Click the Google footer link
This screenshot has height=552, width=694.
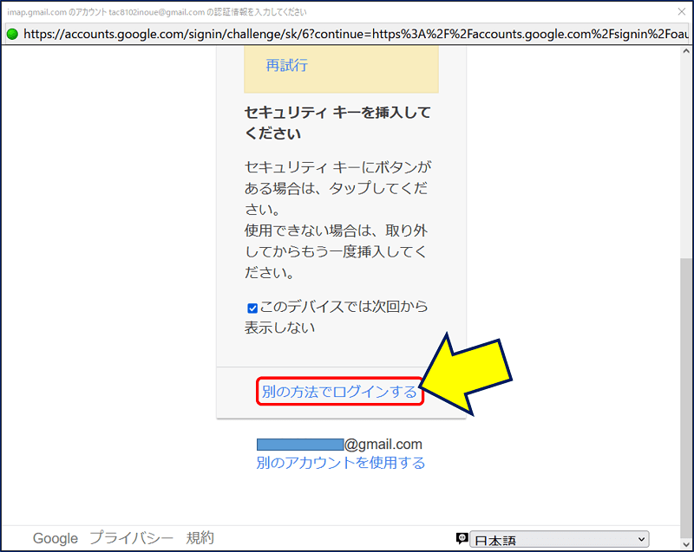[x=56, y=538]
